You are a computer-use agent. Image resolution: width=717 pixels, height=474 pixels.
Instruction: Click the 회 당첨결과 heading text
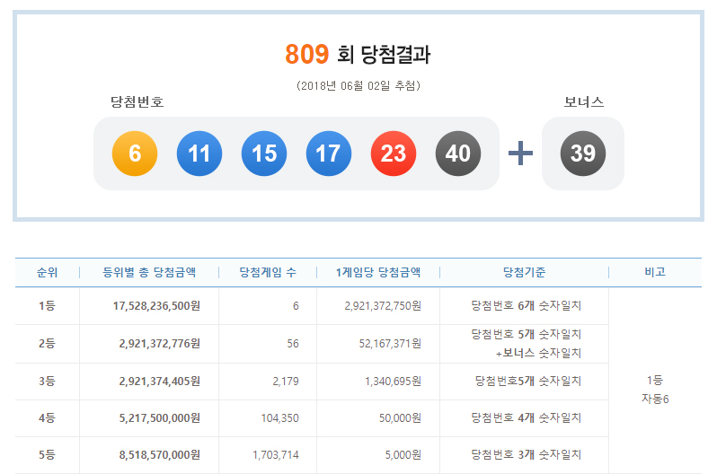click(384, 55)
